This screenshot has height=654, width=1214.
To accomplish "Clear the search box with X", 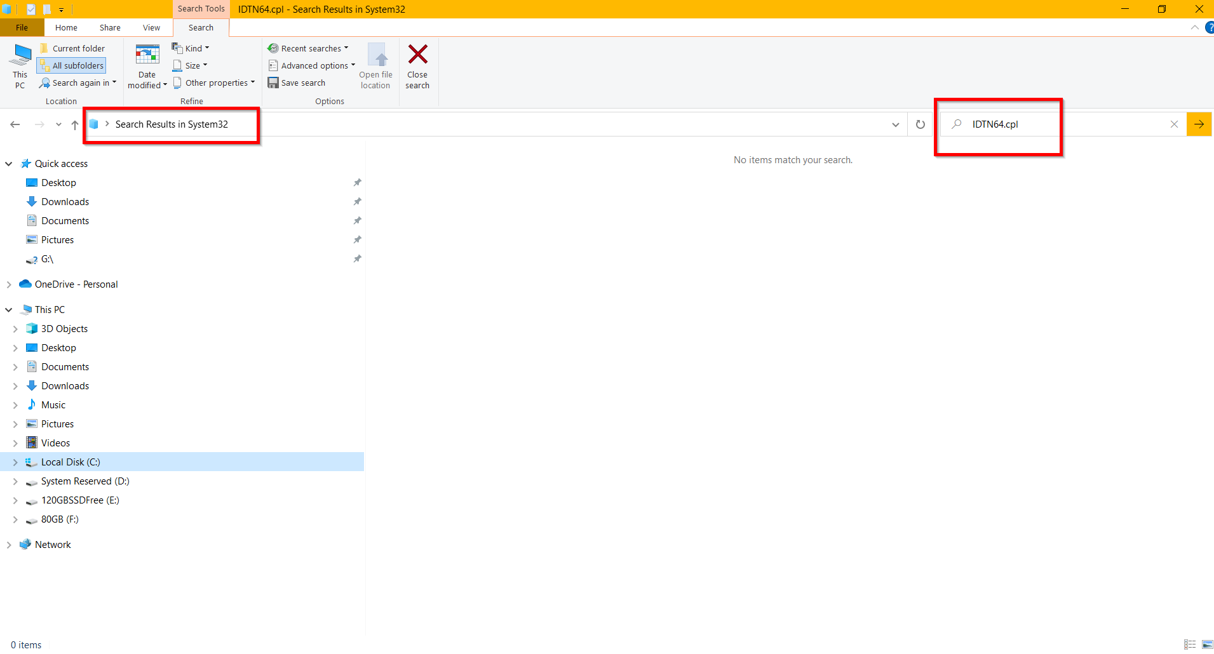I will [1174, 124].
